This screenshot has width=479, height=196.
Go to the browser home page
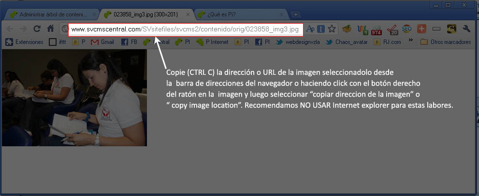(x=50, y=29)
